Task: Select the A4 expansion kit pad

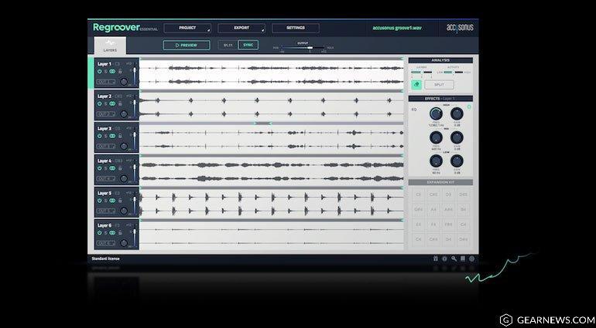Action: point(433,209)
